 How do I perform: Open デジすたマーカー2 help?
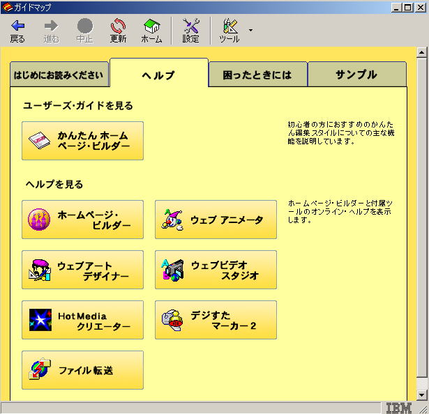(216, 320)
